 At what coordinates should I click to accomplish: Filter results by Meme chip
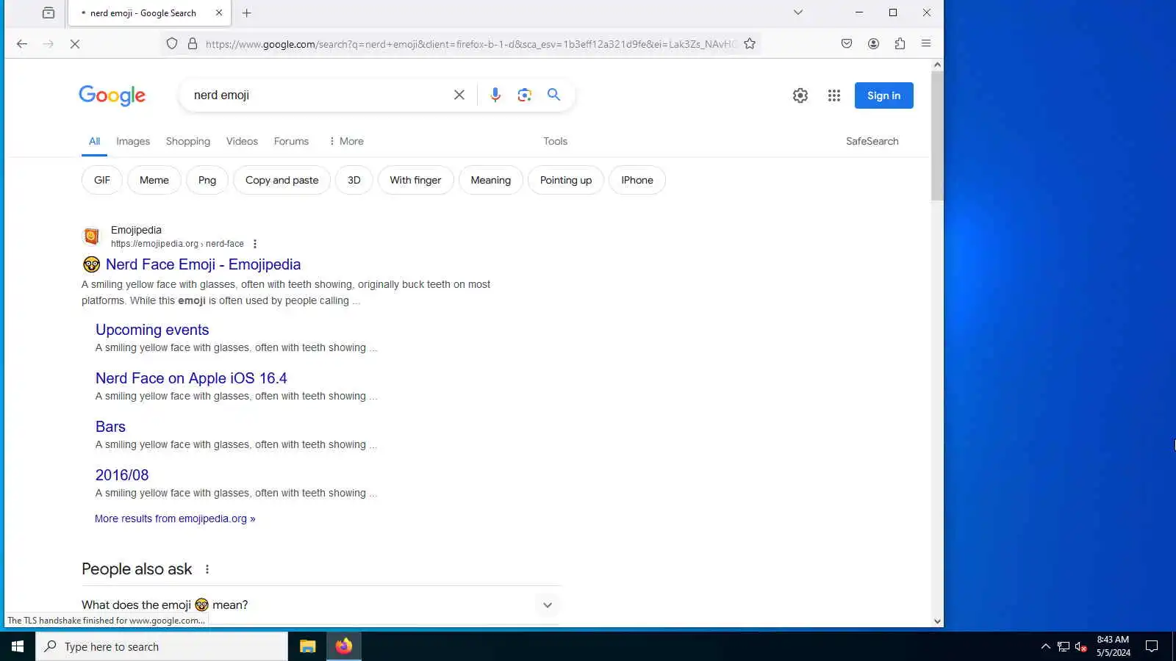click(x=154, y=180)
